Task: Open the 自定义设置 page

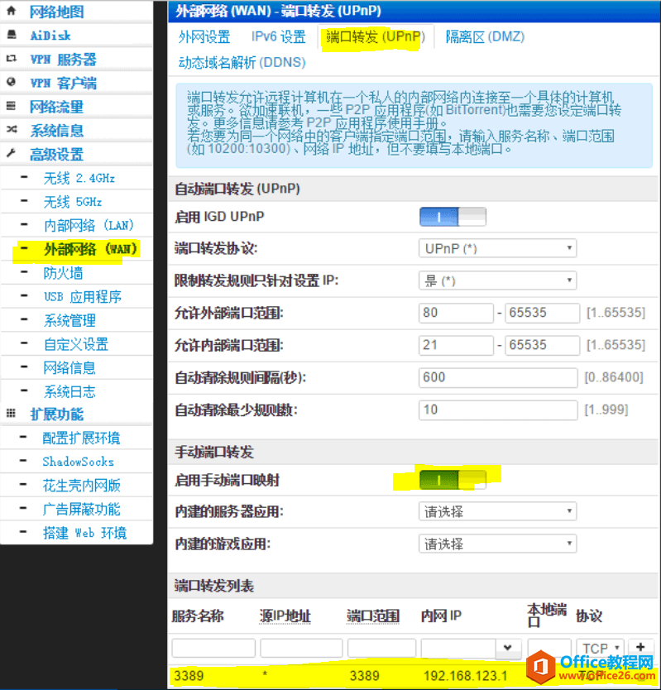Action: point(75,344)
